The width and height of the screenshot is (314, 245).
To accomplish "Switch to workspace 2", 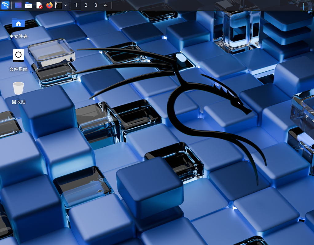I will pyautogui.click(x=86, y=5).
